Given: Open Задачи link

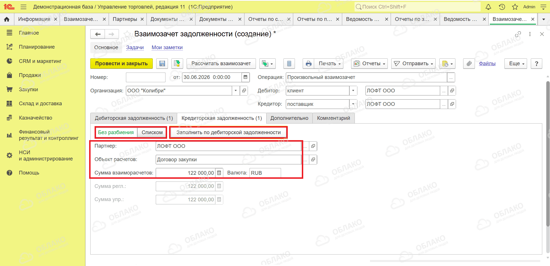Looking at the screenshot, I should (x=135, y=47).
